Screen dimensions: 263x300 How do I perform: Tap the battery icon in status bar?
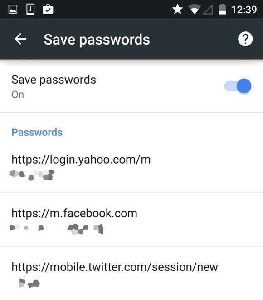pyautogui.click(x=222, y=10)
